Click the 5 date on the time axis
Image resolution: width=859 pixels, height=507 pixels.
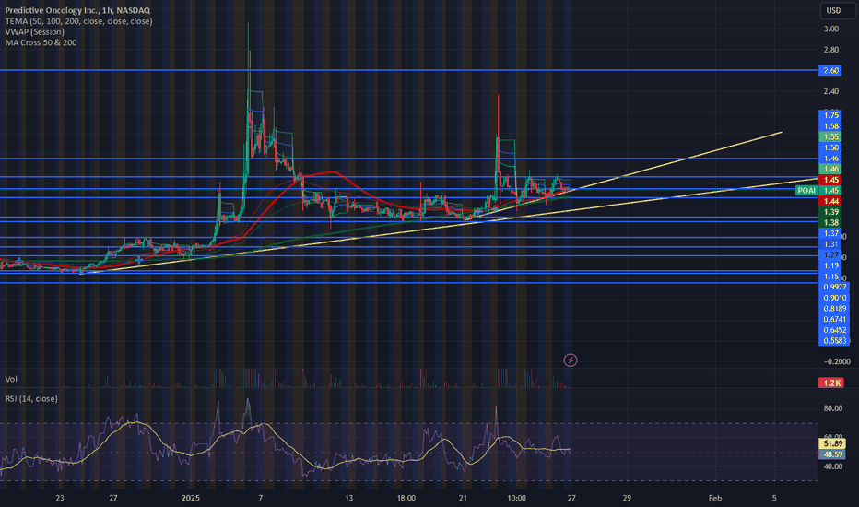click(774, 498)
